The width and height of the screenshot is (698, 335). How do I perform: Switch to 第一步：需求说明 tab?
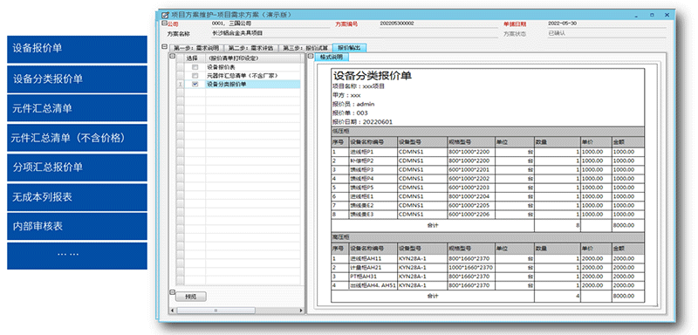[x=196, y=48]
